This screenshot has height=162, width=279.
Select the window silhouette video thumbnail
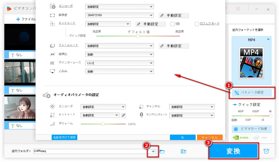point(20,72)
